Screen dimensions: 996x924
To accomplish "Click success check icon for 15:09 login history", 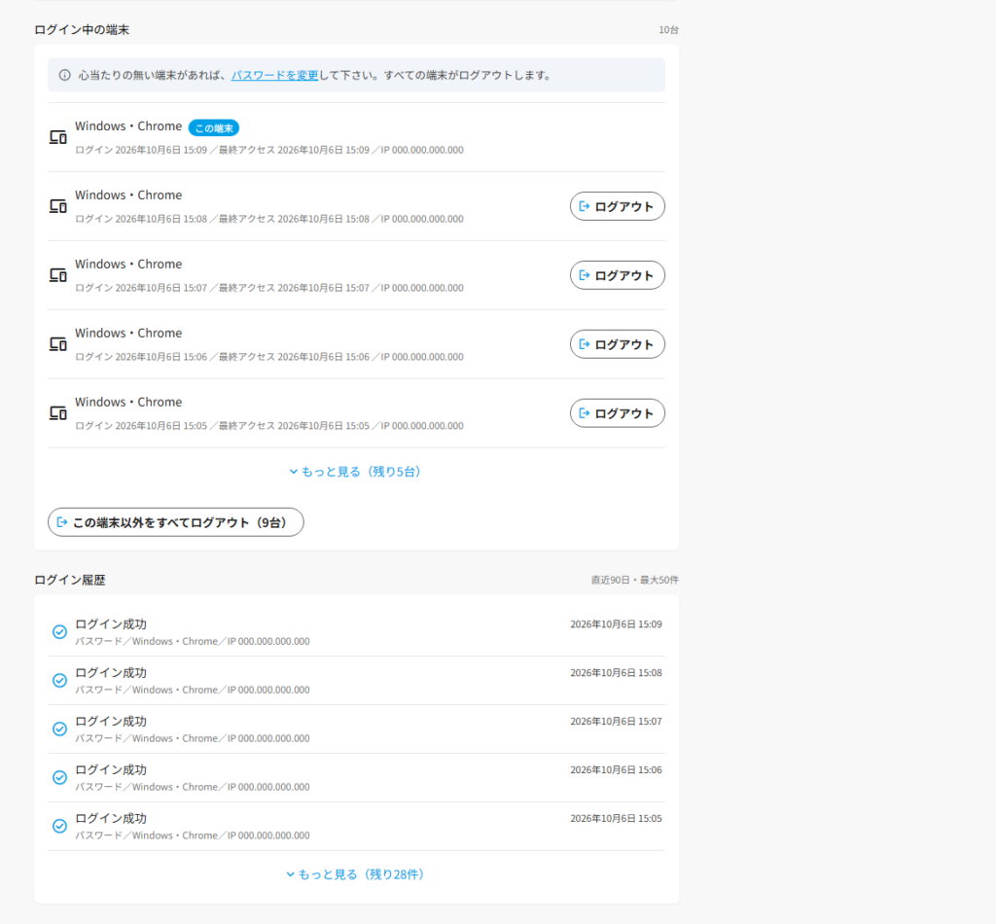I will coord(59,632).
